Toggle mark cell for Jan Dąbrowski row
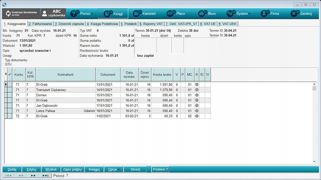Screen dimensions: 321x180 click(10, 106)
